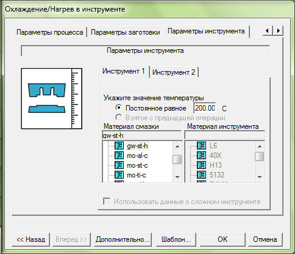Click the icon beside 5132 tool material
295x254 pixels.
click(x=201, y=175)
